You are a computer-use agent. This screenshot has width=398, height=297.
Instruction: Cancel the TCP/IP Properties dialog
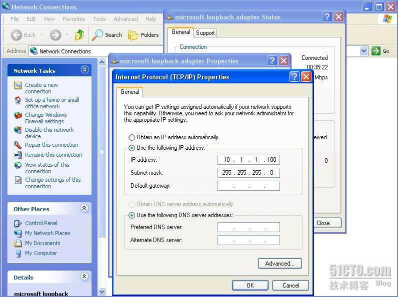tap(290, 286)
